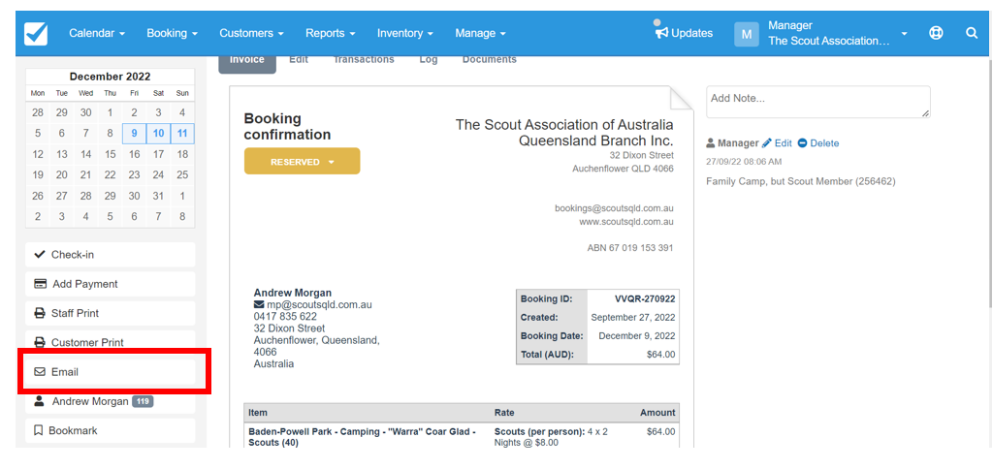This screenshot has height=469, width=993.
Task: Click the pencil icon next to Edit
Action: tap(767, 143)
